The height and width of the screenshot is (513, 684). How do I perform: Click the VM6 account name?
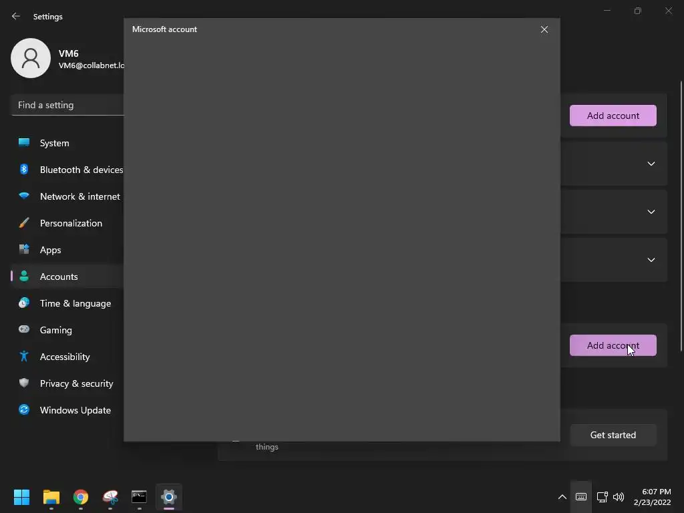(x=69, y=53)
